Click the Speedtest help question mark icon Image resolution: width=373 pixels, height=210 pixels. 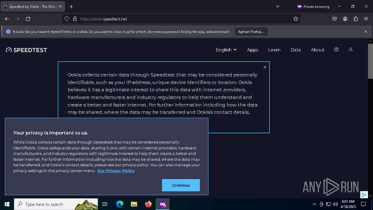pyautogui.click(x=336, y=50)
